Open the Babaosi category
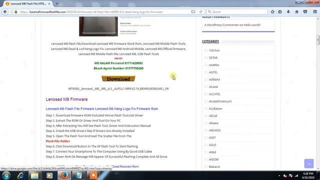 214,166
